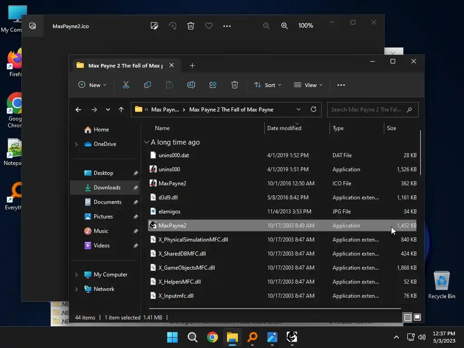
Task: Switch to large thumbnails view in status bar
Action: tap(417, 317)
